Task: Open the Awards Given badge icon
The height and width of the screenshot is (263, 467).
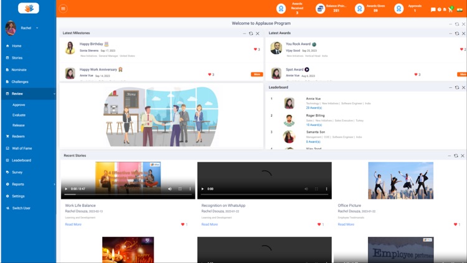Action: [x=359, y=9]
